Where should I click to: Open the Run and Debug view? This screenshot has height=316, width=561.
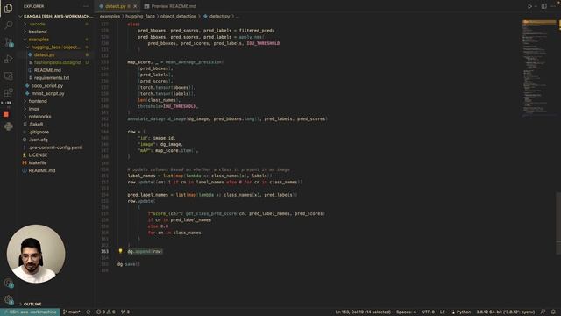point(8,59)
